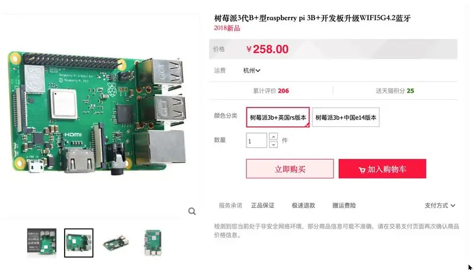Click the magnifier zoom icon on product image
Screen dimensions: 474x270
(192, 212)
